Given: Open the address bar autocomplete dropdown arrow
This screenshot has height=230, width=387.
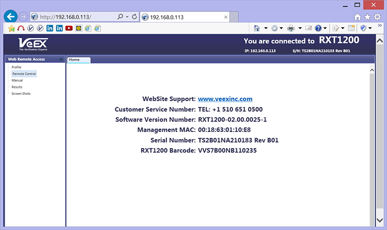Looking at the screenshot, I should click(127, 17).
